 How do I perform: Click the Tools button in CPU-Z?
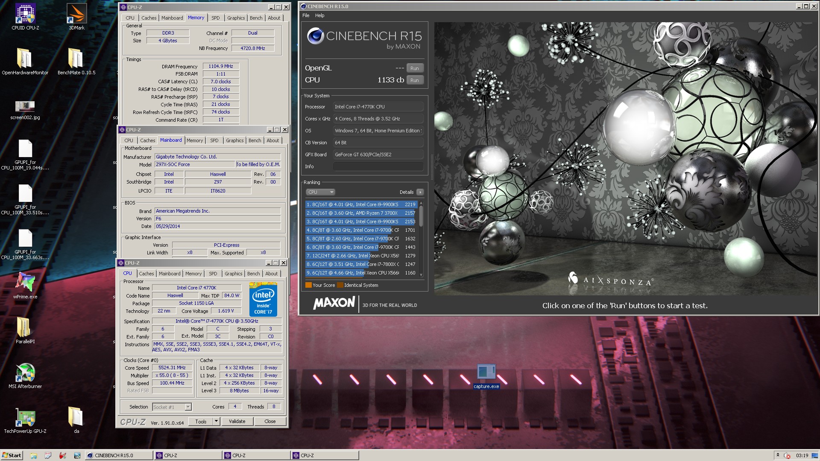click(201, 421)
